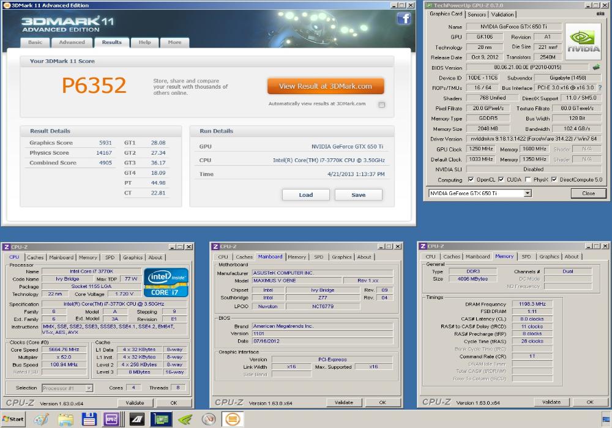The height and width of the screenshot is (428, 612).
Task: Click Validate in CPU-Z processor window
Action: point(135,403)
